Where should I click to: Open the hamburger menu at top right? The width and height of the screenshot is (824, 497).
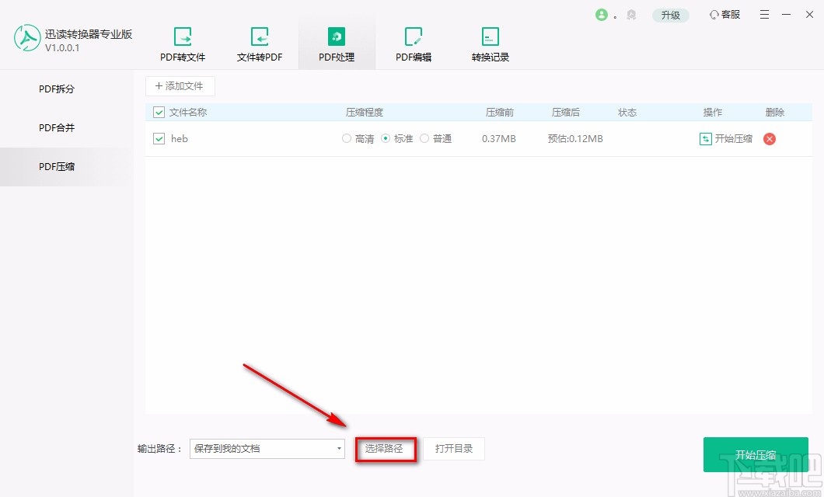click(x=764, y=14)
